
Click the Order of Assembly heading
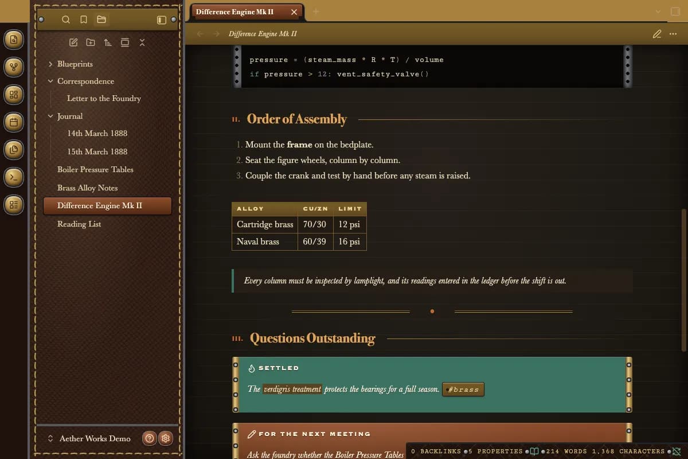tap(296, 119)
